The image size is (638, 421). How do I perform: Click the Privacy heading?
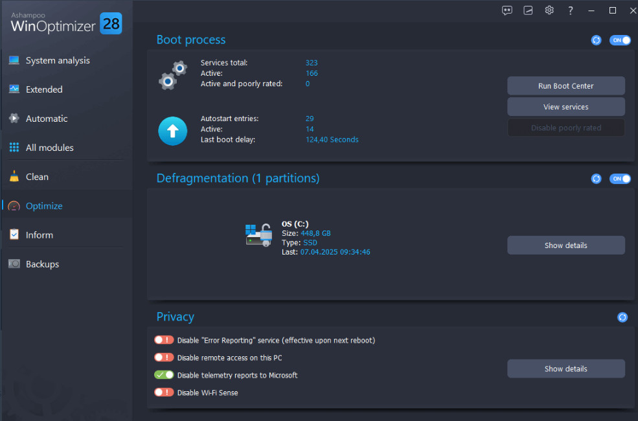[176, 317]
